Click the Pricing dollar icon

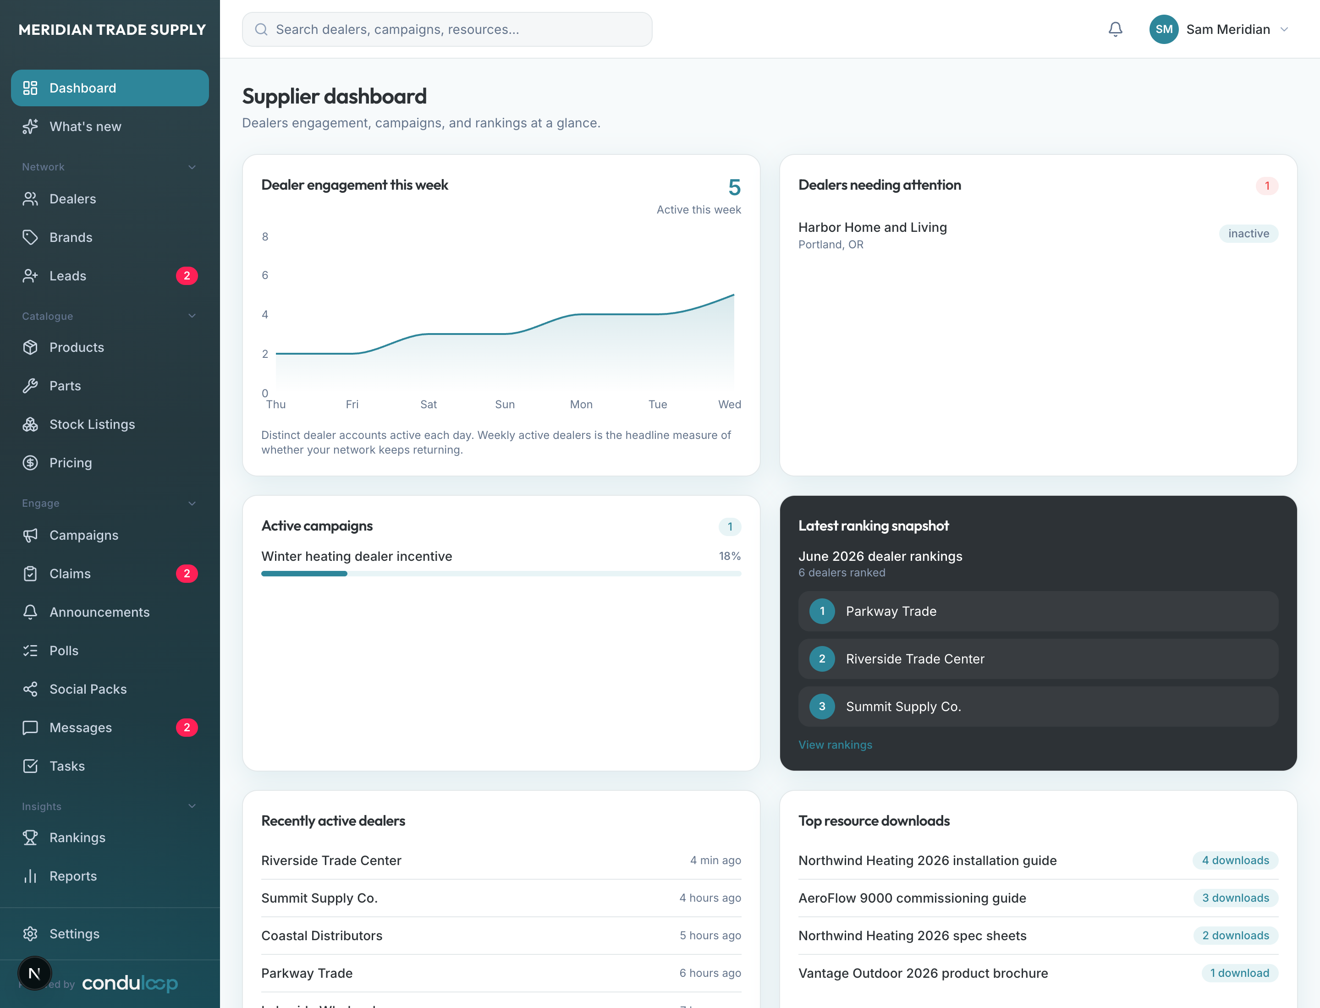30,463
